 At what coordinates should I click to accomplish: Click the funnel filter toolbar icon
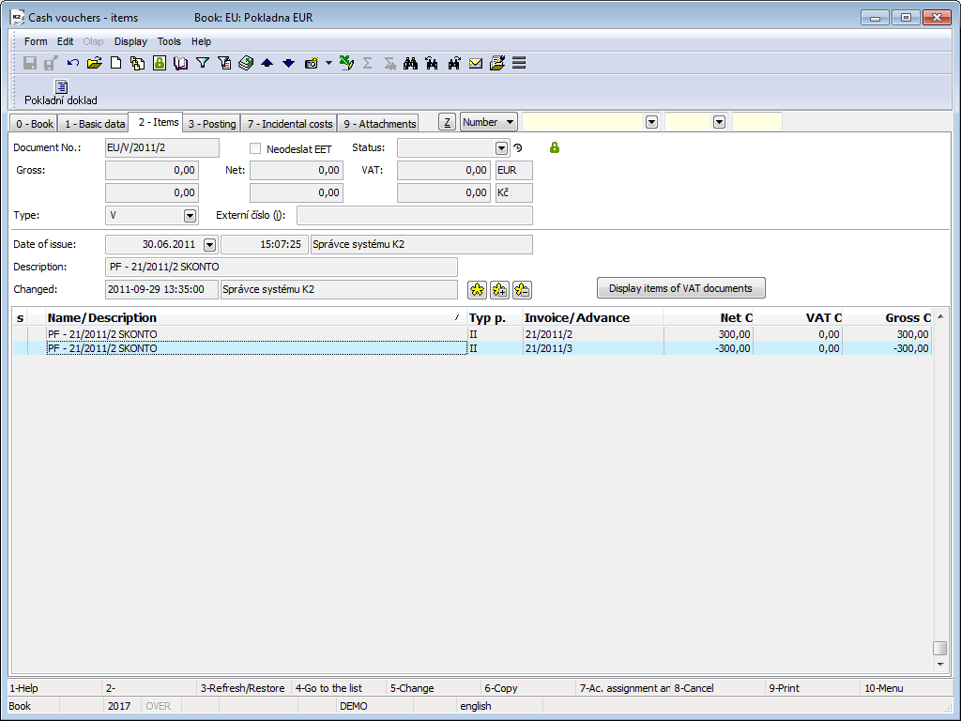point(203,63)
